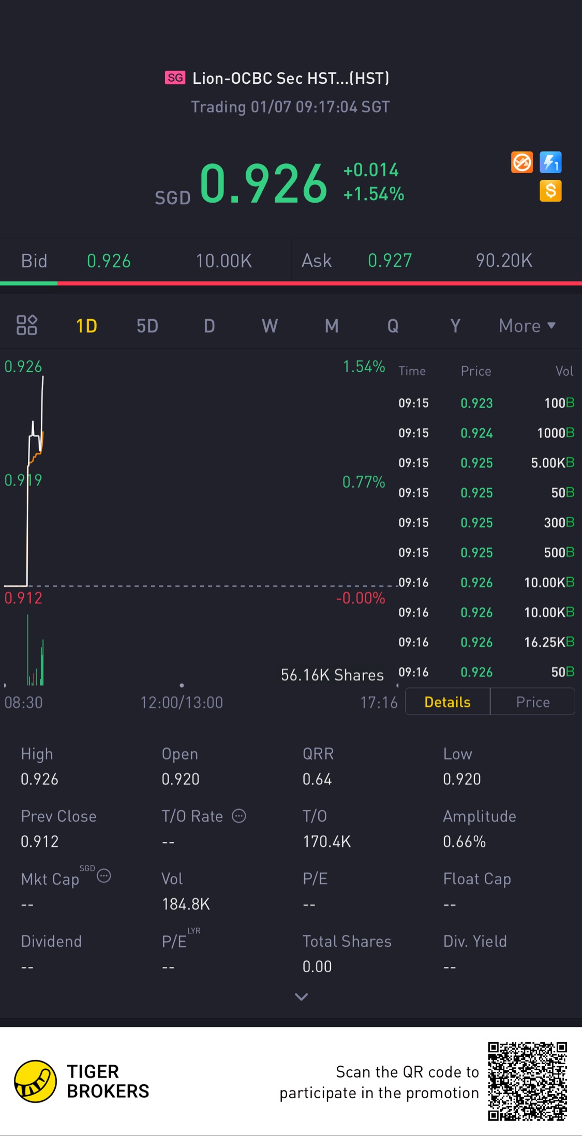Tap the orange no-shorting badge icon

521,162
